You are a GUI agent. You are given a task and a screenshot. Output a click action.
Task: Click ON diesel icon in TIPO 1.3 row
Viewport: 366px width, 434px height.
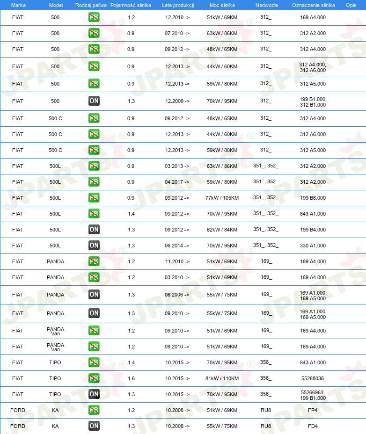point(94,394)
